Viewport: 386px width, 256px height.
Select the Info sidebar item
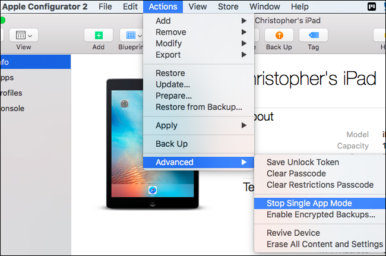[x=36, y=62]
